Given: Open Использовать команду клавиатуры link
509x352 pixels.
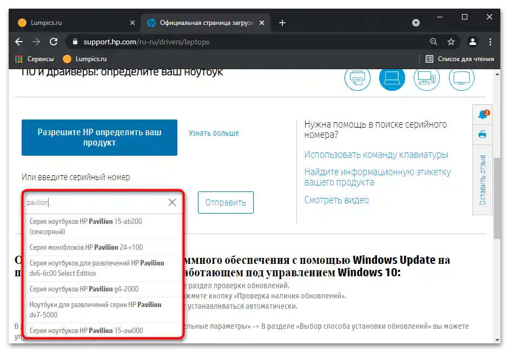Looking at the screenshot, I should pyautogui.click(x=376, y=155).
